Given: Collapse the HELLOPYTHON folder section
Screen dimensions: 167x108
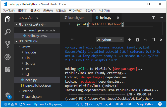Looking at the screenshot, I should (37, 41).
